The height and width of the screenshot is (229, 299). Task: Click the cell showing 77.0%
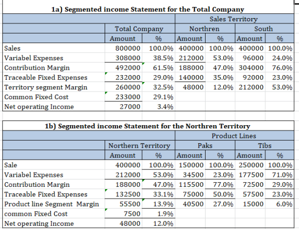220,184
